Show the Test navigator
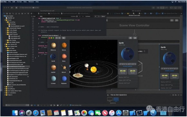The height and width of the screenshot is (117, 187). (19, 14)
